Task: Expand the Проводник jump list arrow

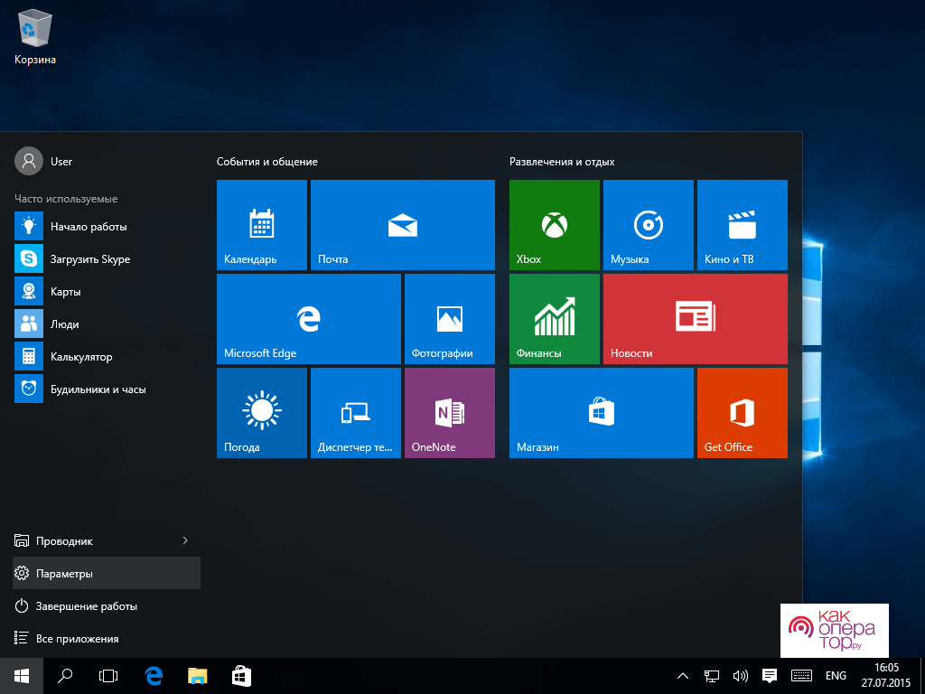Action: tap(185, 540)
